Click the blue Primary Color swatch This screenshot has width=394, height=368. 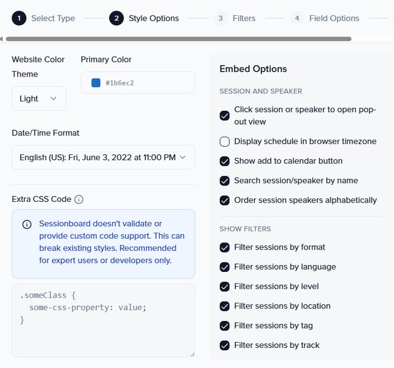tap(96, 83)
